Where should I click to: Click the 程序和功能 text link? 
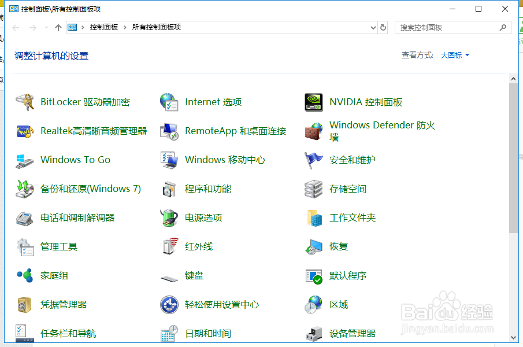coord(208,189)
